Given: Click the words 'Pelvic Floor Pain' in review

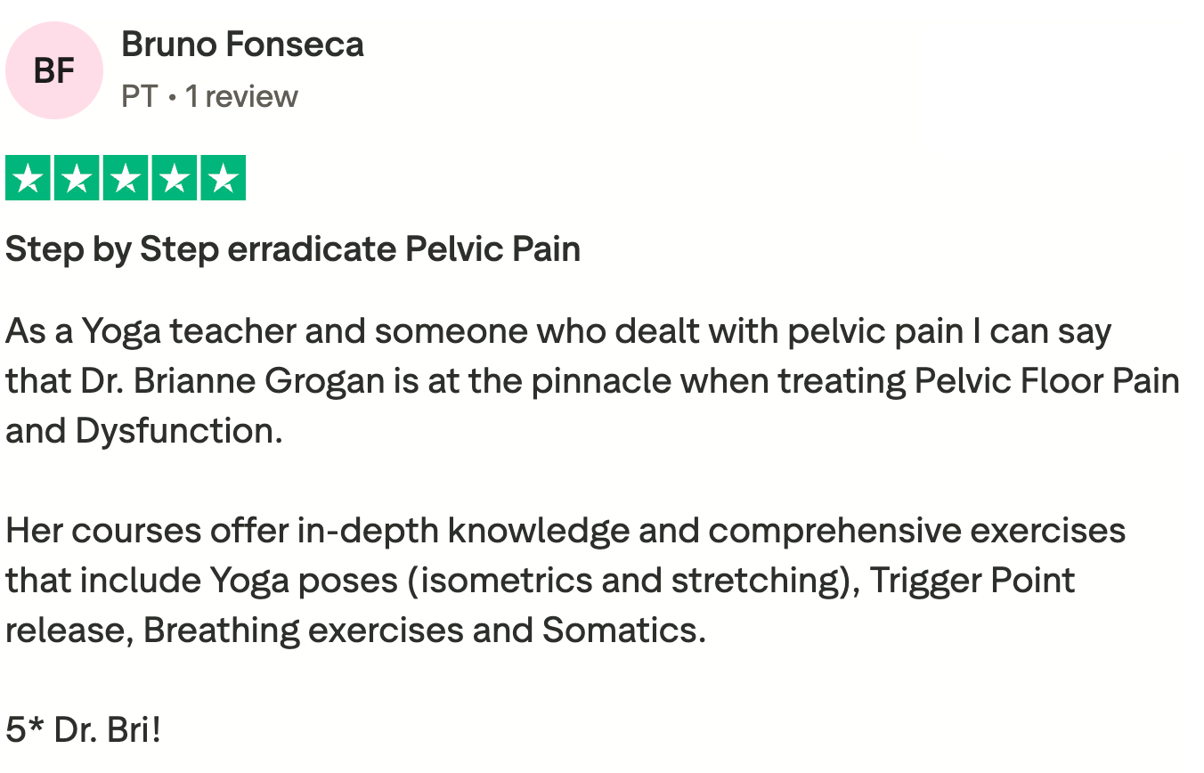Looking at the screenshot, I should (1046, 381).
